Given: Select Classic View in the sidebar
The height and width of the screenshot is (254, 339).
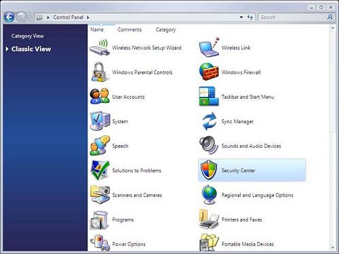Looking at the screenshot, I should point(31,49).
